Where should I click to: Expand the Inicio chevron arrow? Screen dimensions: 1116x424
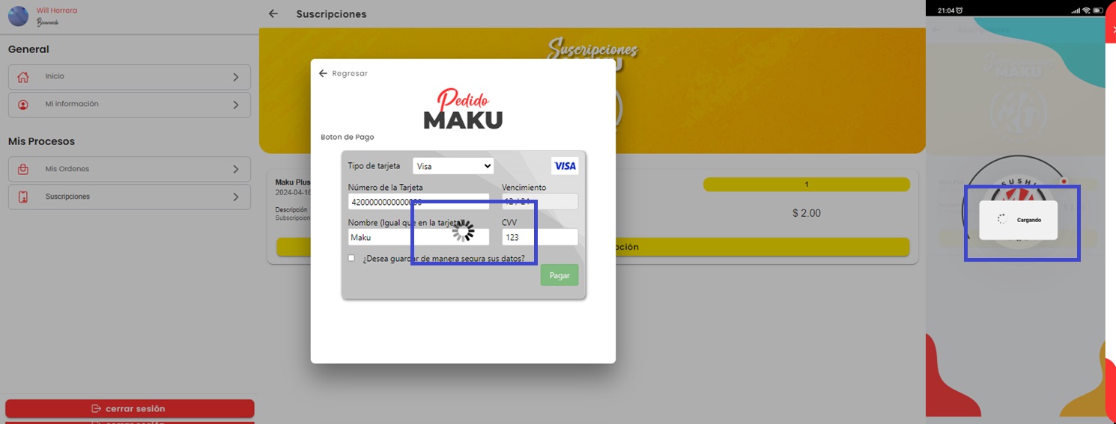tap(236, 77)
